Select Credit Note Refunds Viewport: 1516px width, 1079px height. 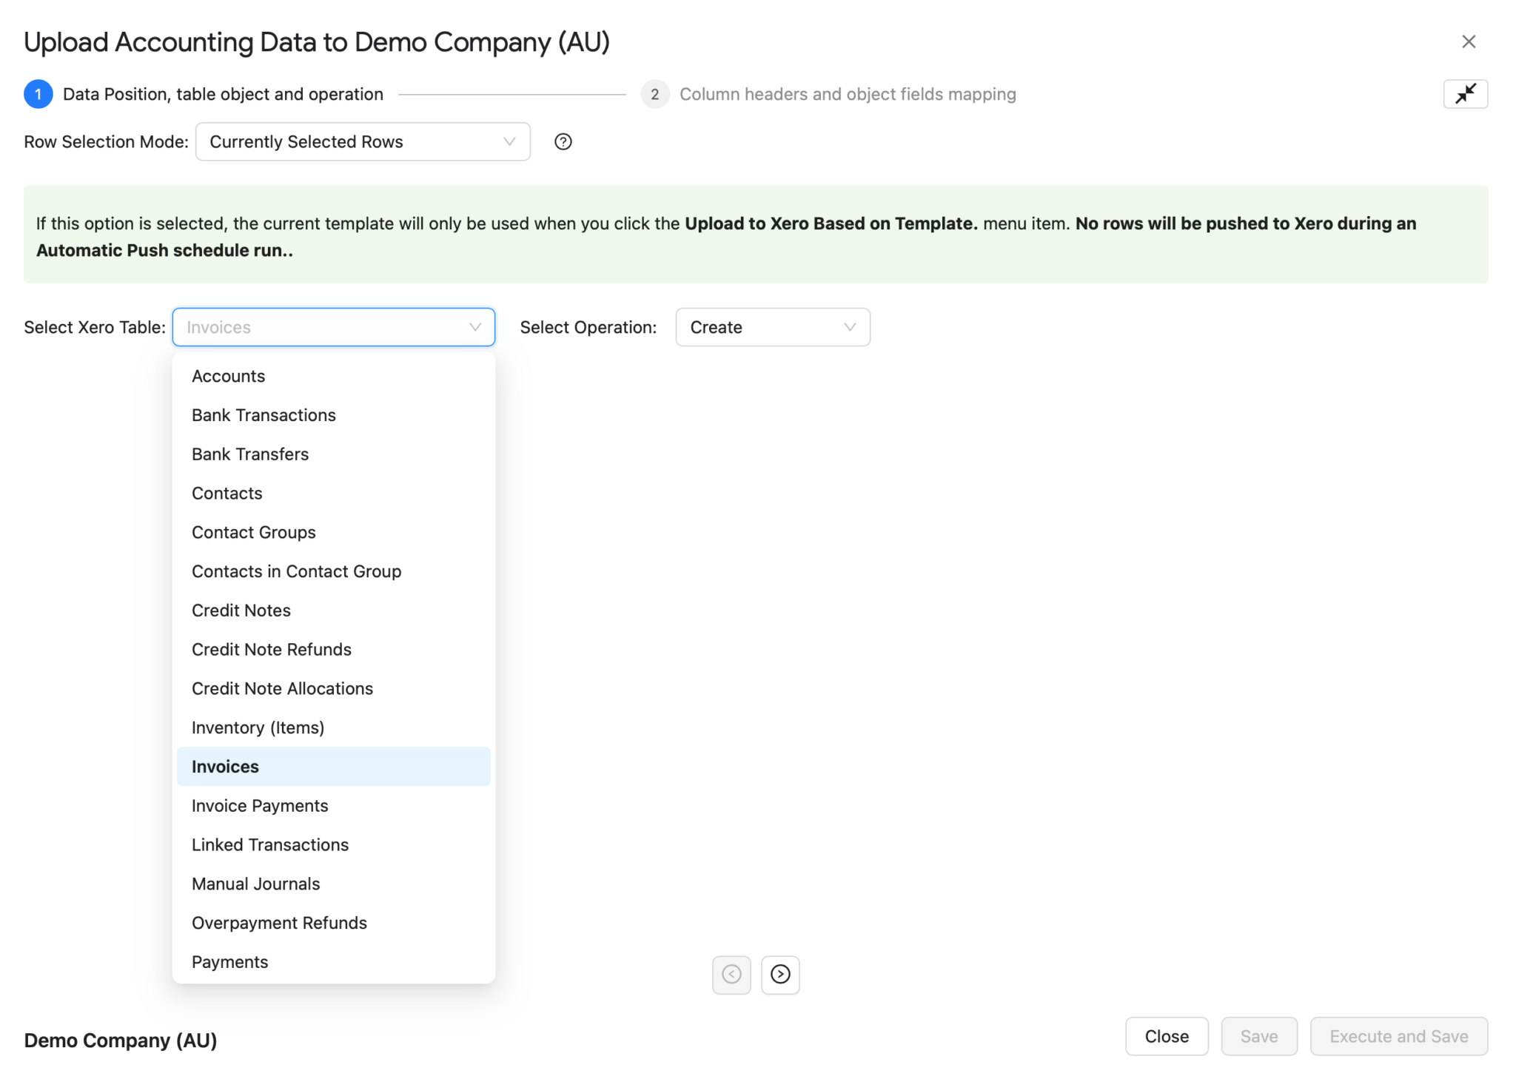click(333, 650)
